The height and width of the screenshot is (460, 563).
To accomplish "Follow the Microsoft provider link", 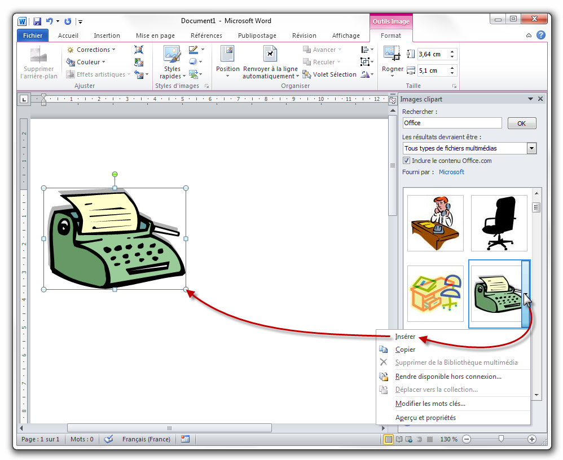I will [451, 172].
